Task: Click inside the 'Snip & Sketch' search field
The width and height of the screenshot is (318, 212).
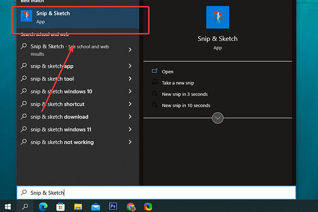Action: 156,193
